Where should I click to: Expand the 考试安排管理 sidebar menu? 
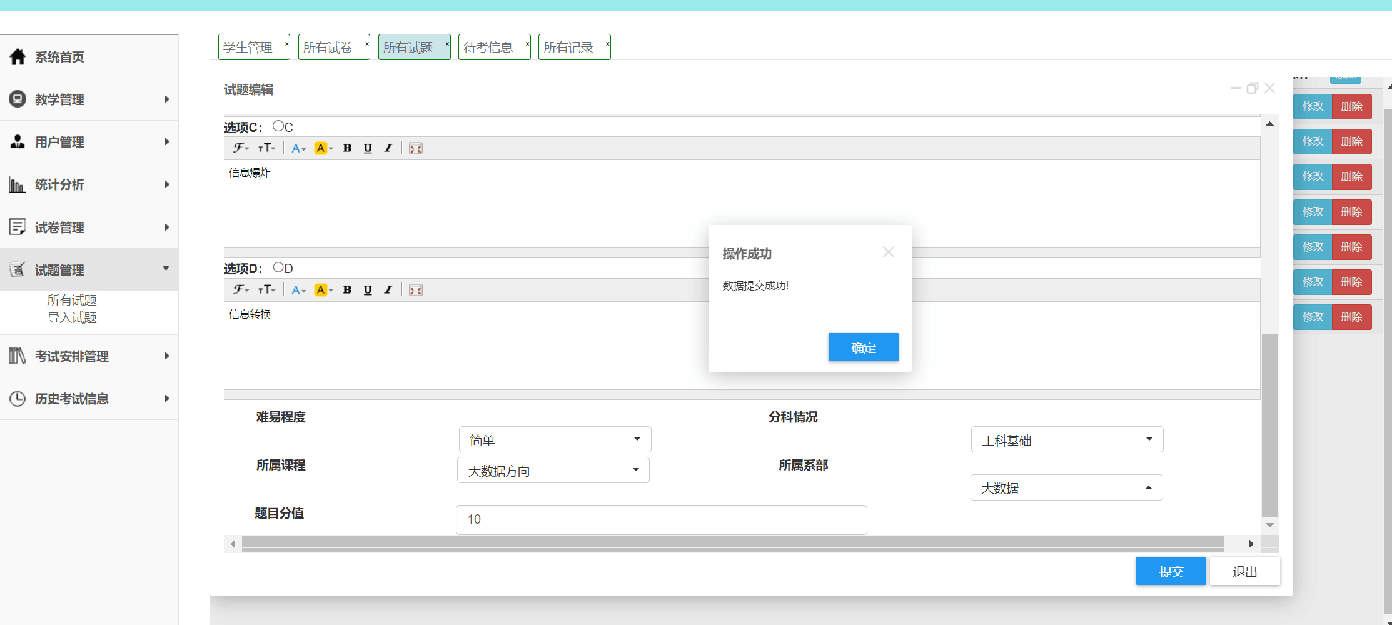click(167, 356)
